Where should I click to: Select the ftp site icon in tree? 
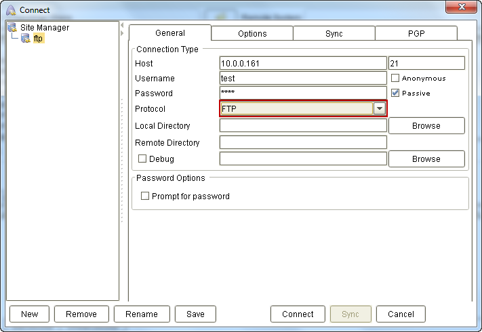(x=26, y=39)
